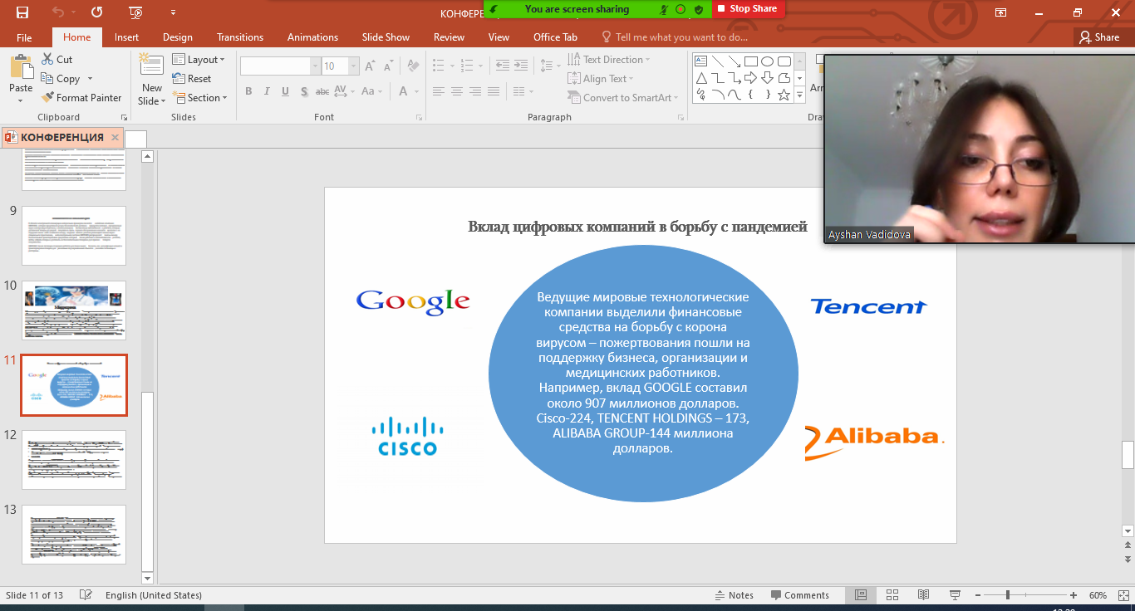Toggle Bold formatting
This screenshot has width=1135, height=611.
pos(248,91)
